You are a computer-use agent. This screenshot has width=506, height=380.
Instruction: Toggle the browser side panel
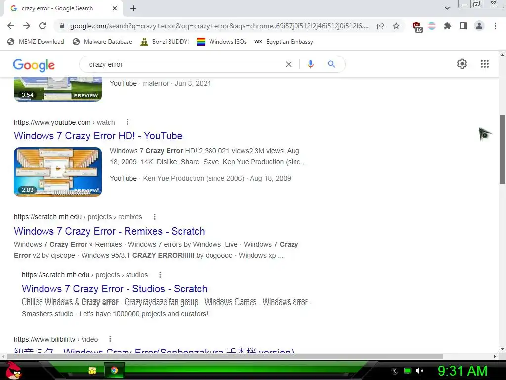(464, 26)
